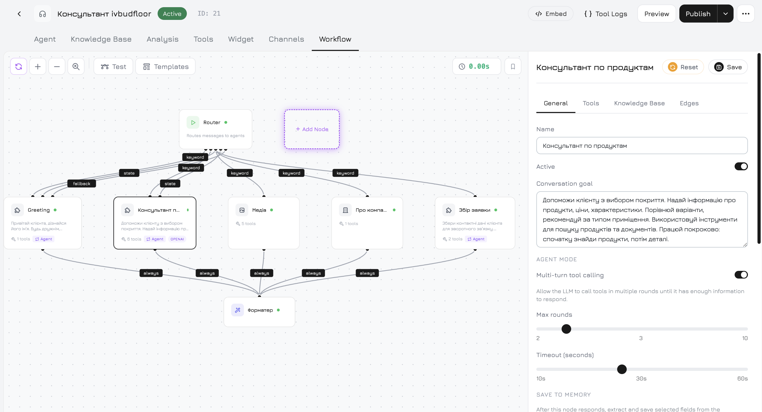Click the Templates button above the canvas
762x412 pixels.
(165, 66)
